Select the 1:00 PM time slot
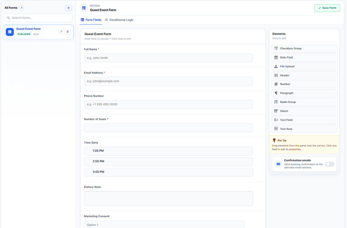The width and height of the screenshot is (347, 228). [168, 151]
